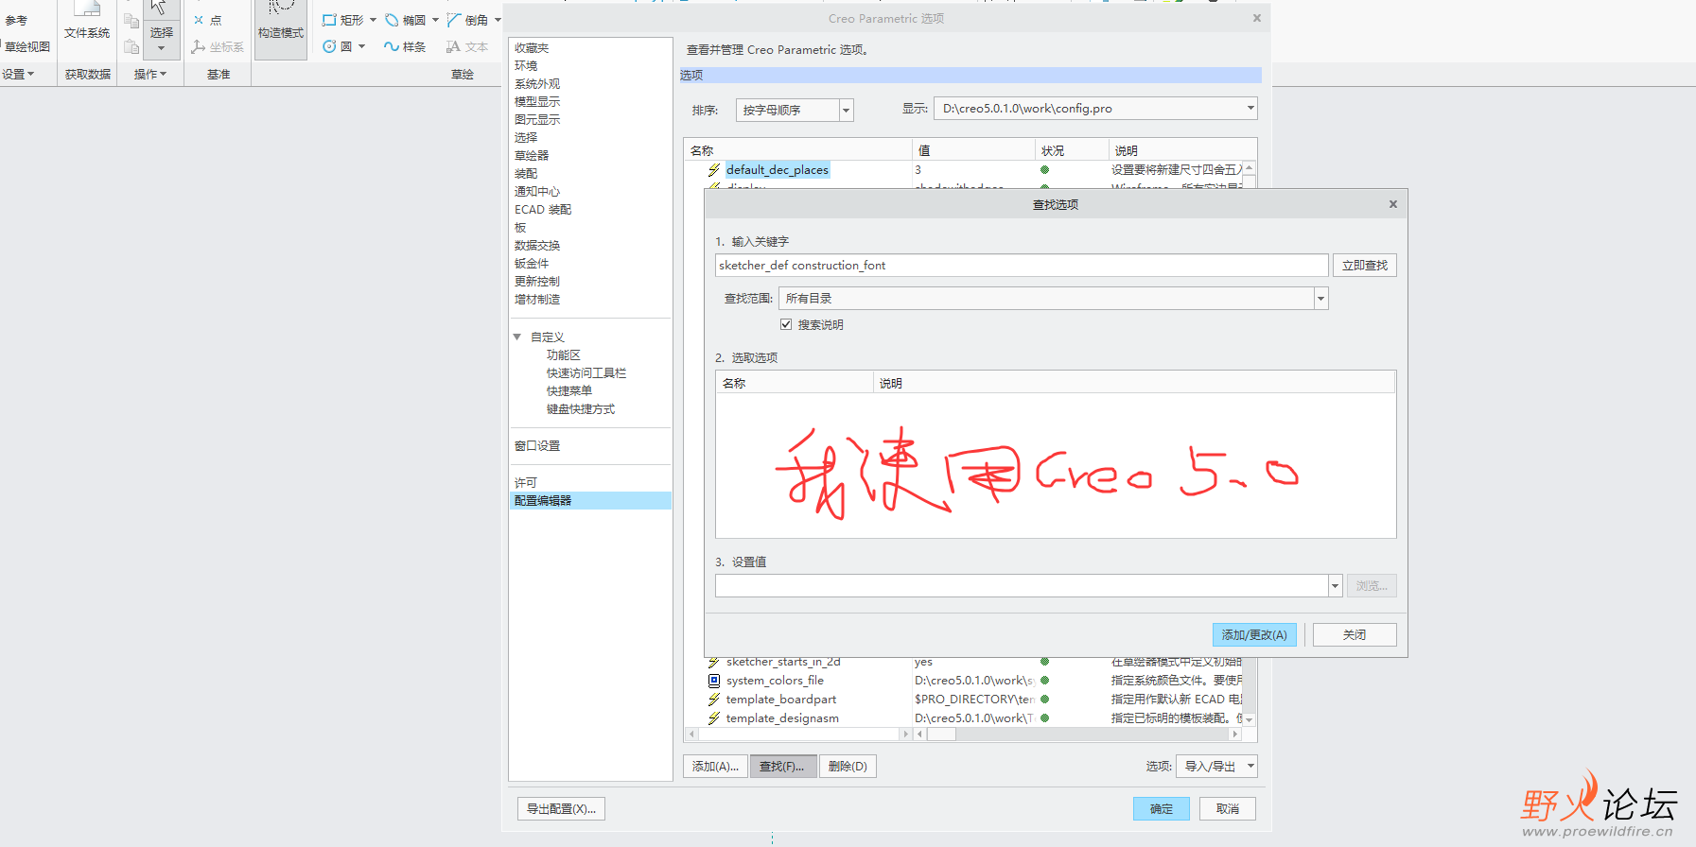
Task: Click the 名称 column header in options table
Action: (x=797, y=150)
